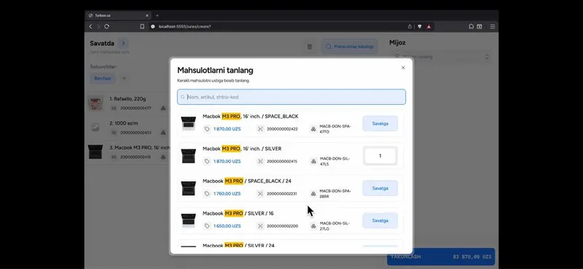Open Mahsulotlar katalogi button behind dialog
The image size is (583, 269).
(350, 47)
